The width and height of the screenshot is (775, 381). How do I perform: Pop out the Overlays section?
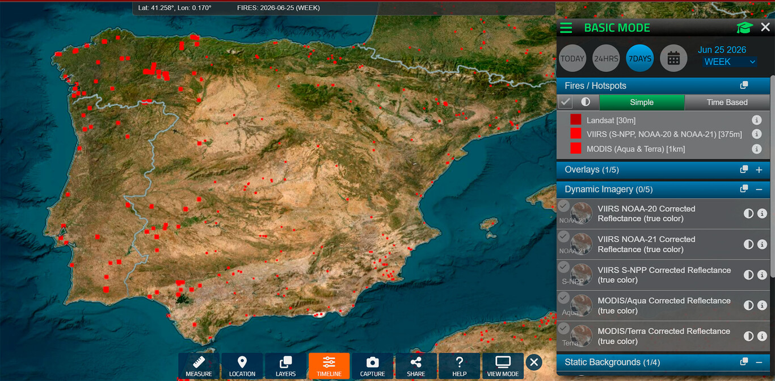click(744, 170)
